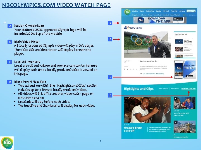This screenshot has height=150, width=201.
Task: Click the 4 New York station logo
Action: (x=133, y=28)
